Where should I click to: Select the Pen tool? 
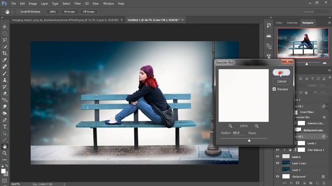(5, 120)
